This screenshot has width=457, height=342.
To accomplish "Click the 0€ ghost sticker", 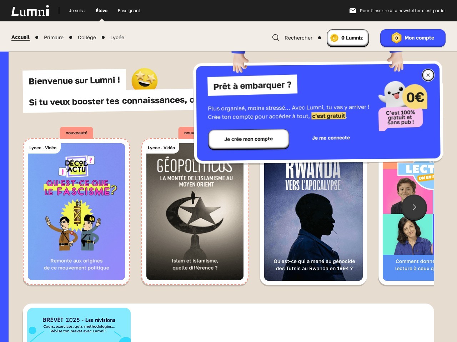I will 403,105.
